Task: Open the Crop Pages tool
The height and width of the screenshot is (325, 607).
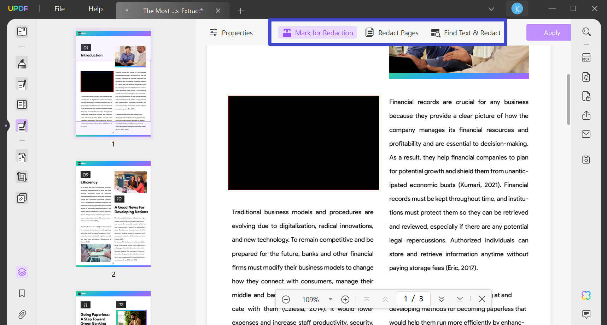Action: 22,177
